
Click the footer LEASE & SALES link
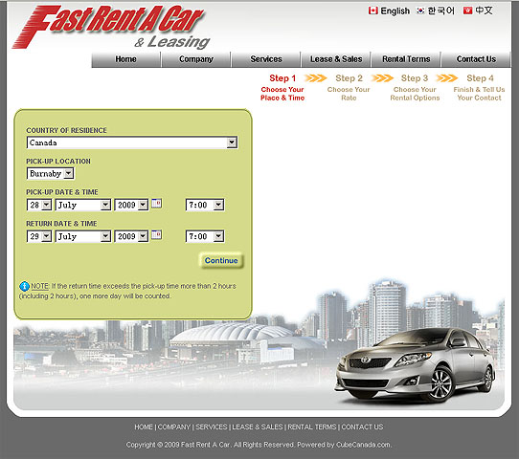pyautogui.click(x=258, y=426)
